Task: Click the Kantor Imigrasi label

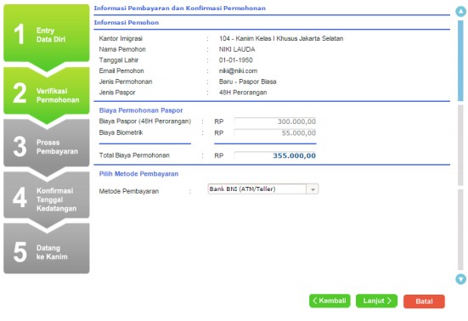Action: [121, 38]
